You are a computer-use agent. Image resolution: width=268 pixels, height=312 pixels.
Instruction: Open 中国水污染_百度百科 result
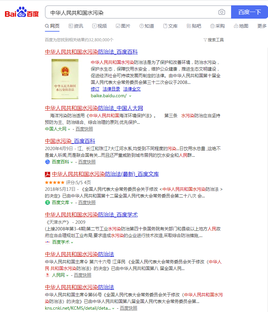coord(70,141)
